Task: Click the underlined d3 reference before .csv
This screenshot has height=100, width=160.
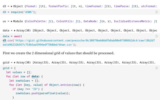Action: 4,40
